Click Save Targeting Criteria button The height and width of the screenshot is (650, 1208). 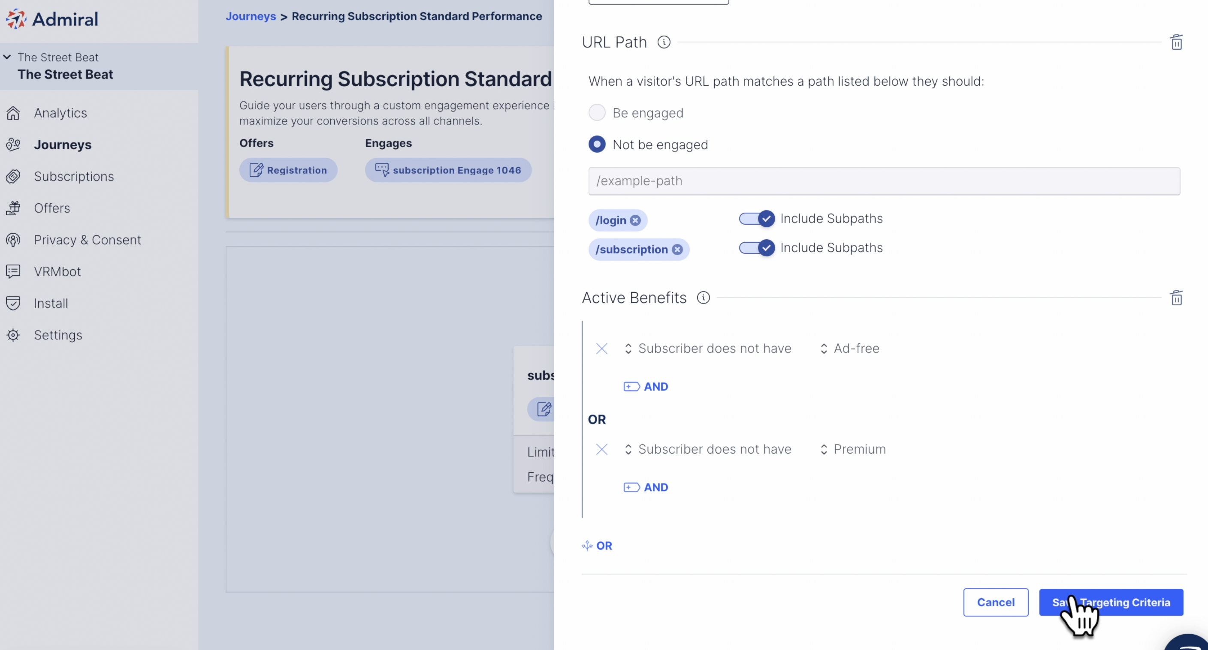coord(1111,602)
